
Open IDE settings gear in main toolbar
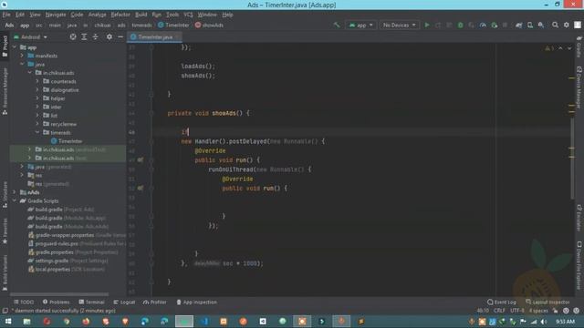[566, 25]
